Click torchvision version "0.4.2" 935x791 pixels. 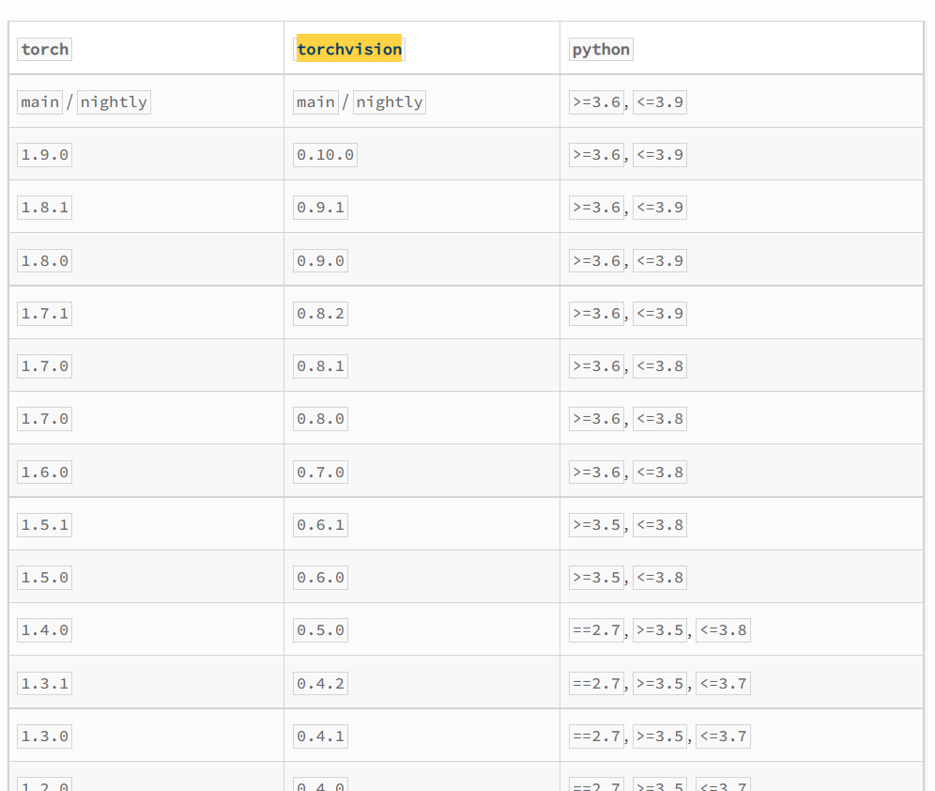321,683
